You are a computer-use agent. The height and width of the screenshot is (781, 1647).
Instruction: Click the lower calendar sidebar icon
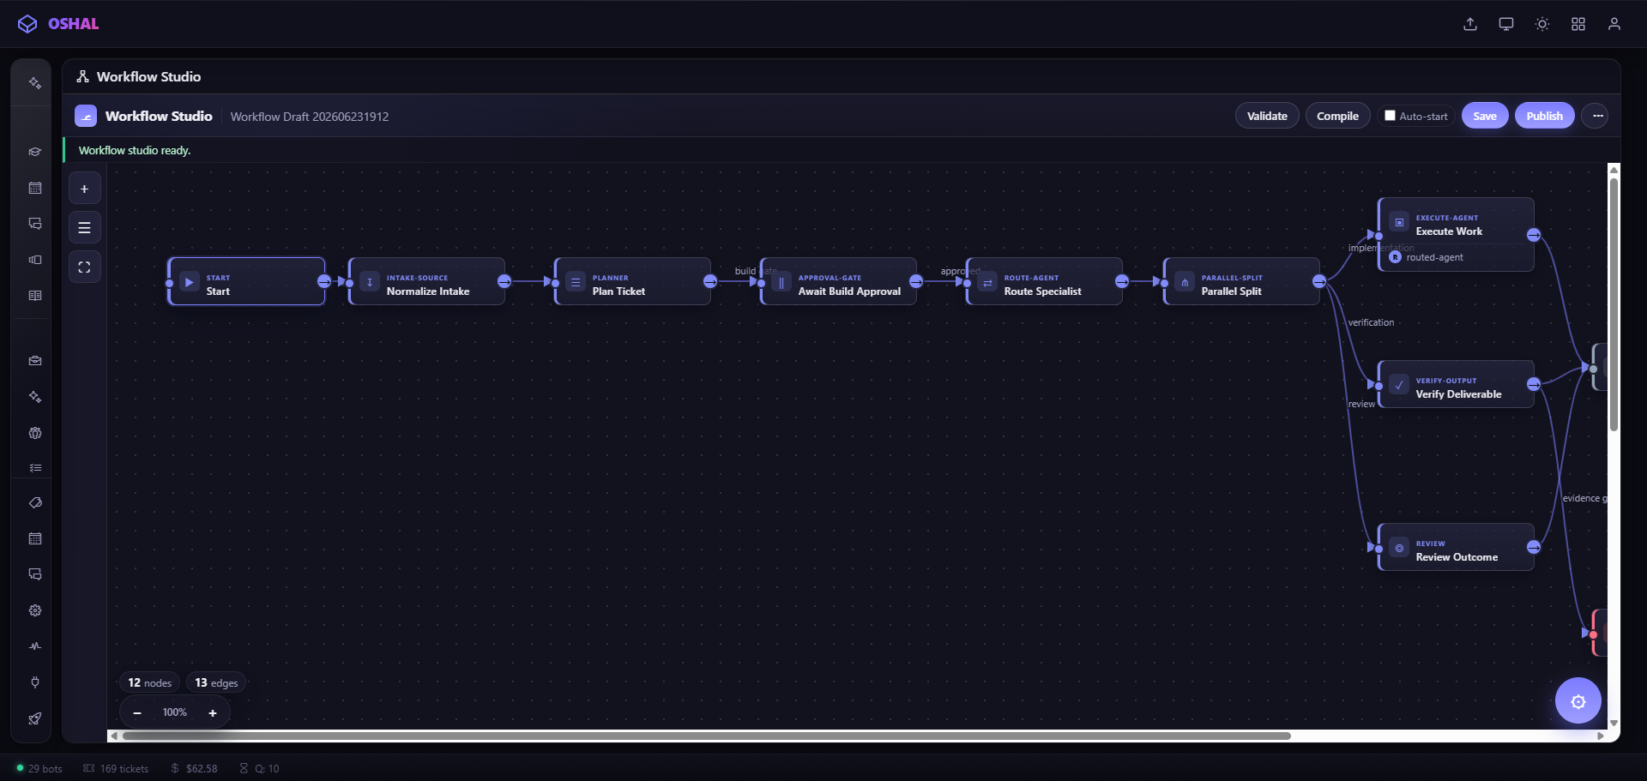click(x=35, y=539)
